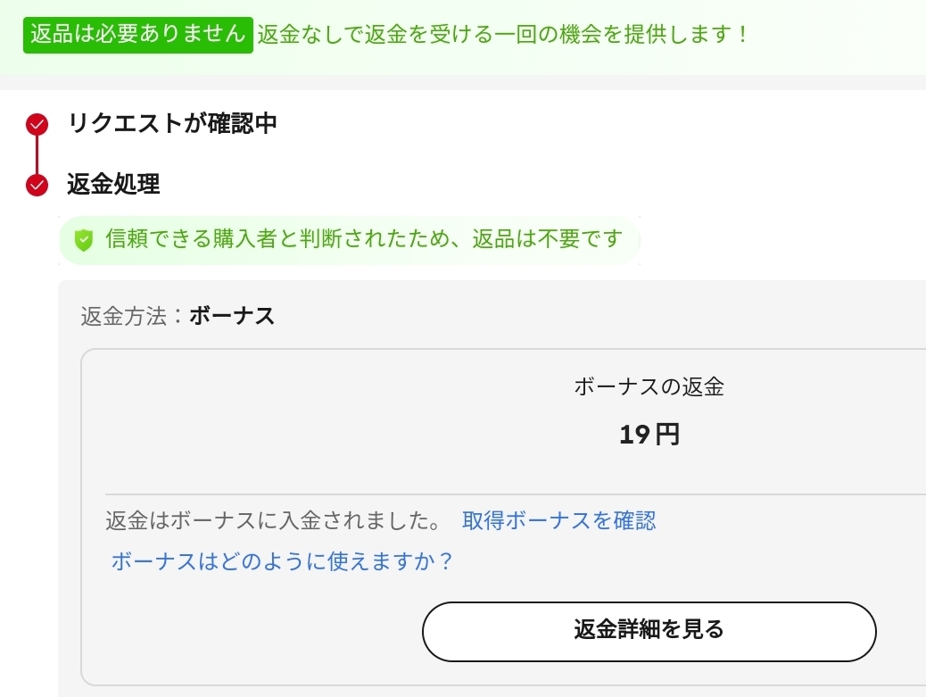Click the red line connecting the two steps
The image size is (926, 697).
(37, 155)
